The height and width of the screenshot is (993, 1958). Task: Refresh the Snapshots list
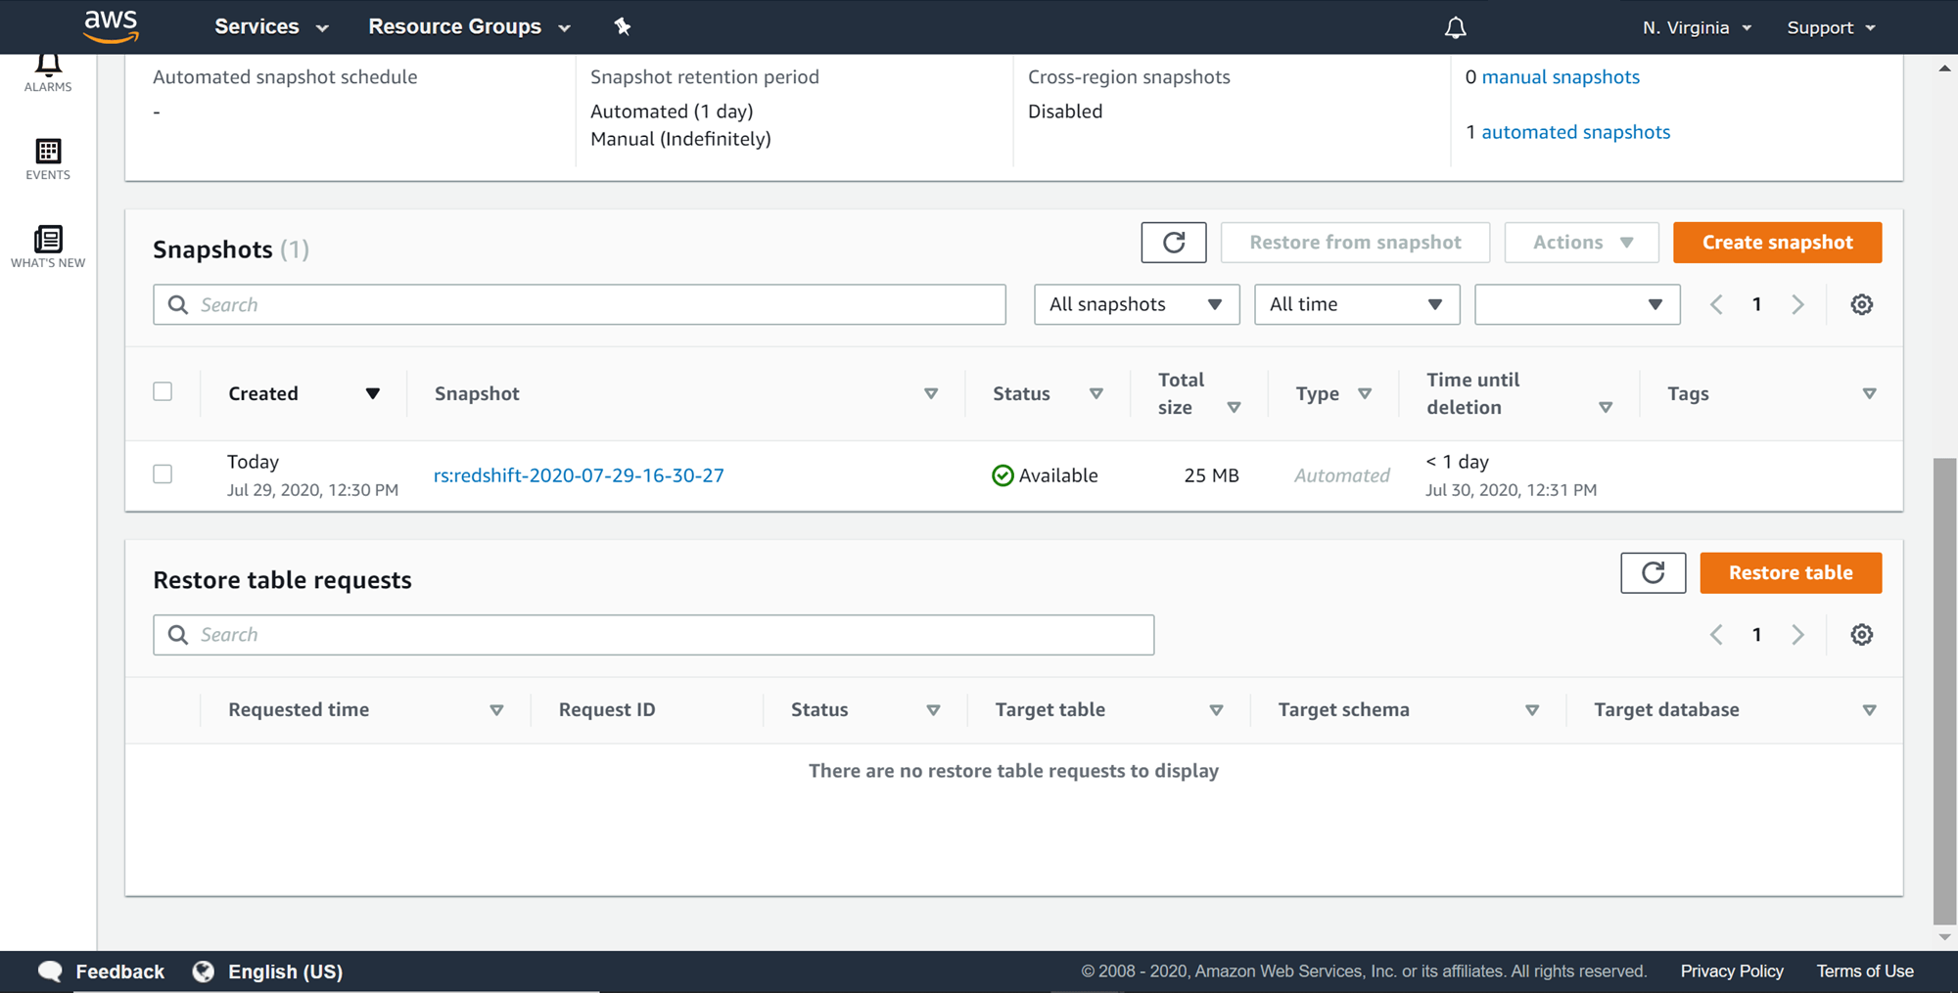pos(1173,242)
